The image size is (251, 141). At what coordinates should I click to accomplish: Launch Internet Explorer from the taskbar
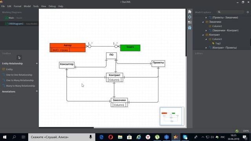[138, 137]
